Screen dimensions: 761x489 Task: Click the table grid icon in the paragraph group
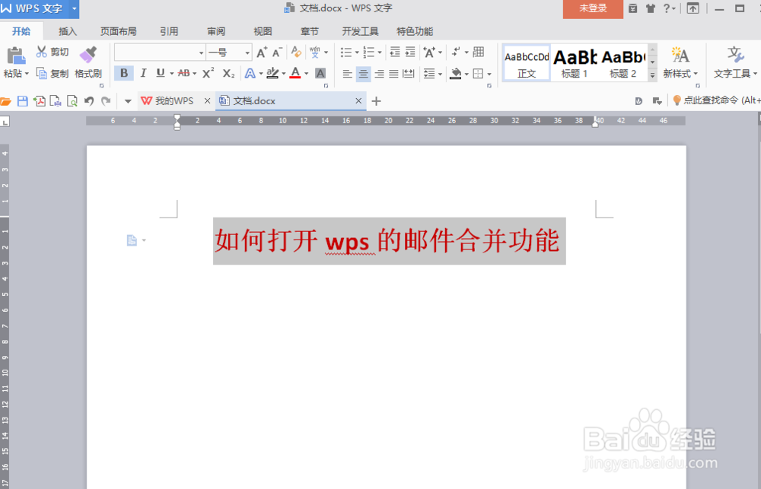click(479, 52)
